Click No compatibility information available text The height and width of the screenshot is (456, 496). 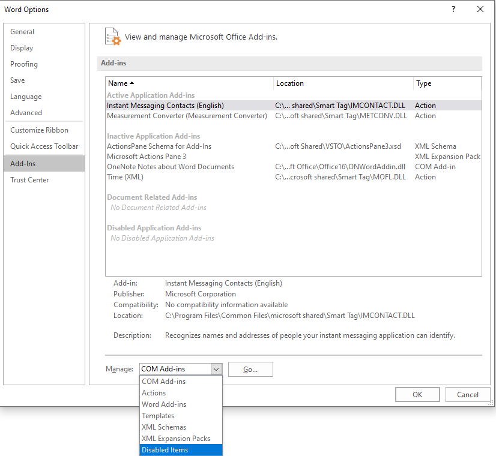tap(226, 305)
